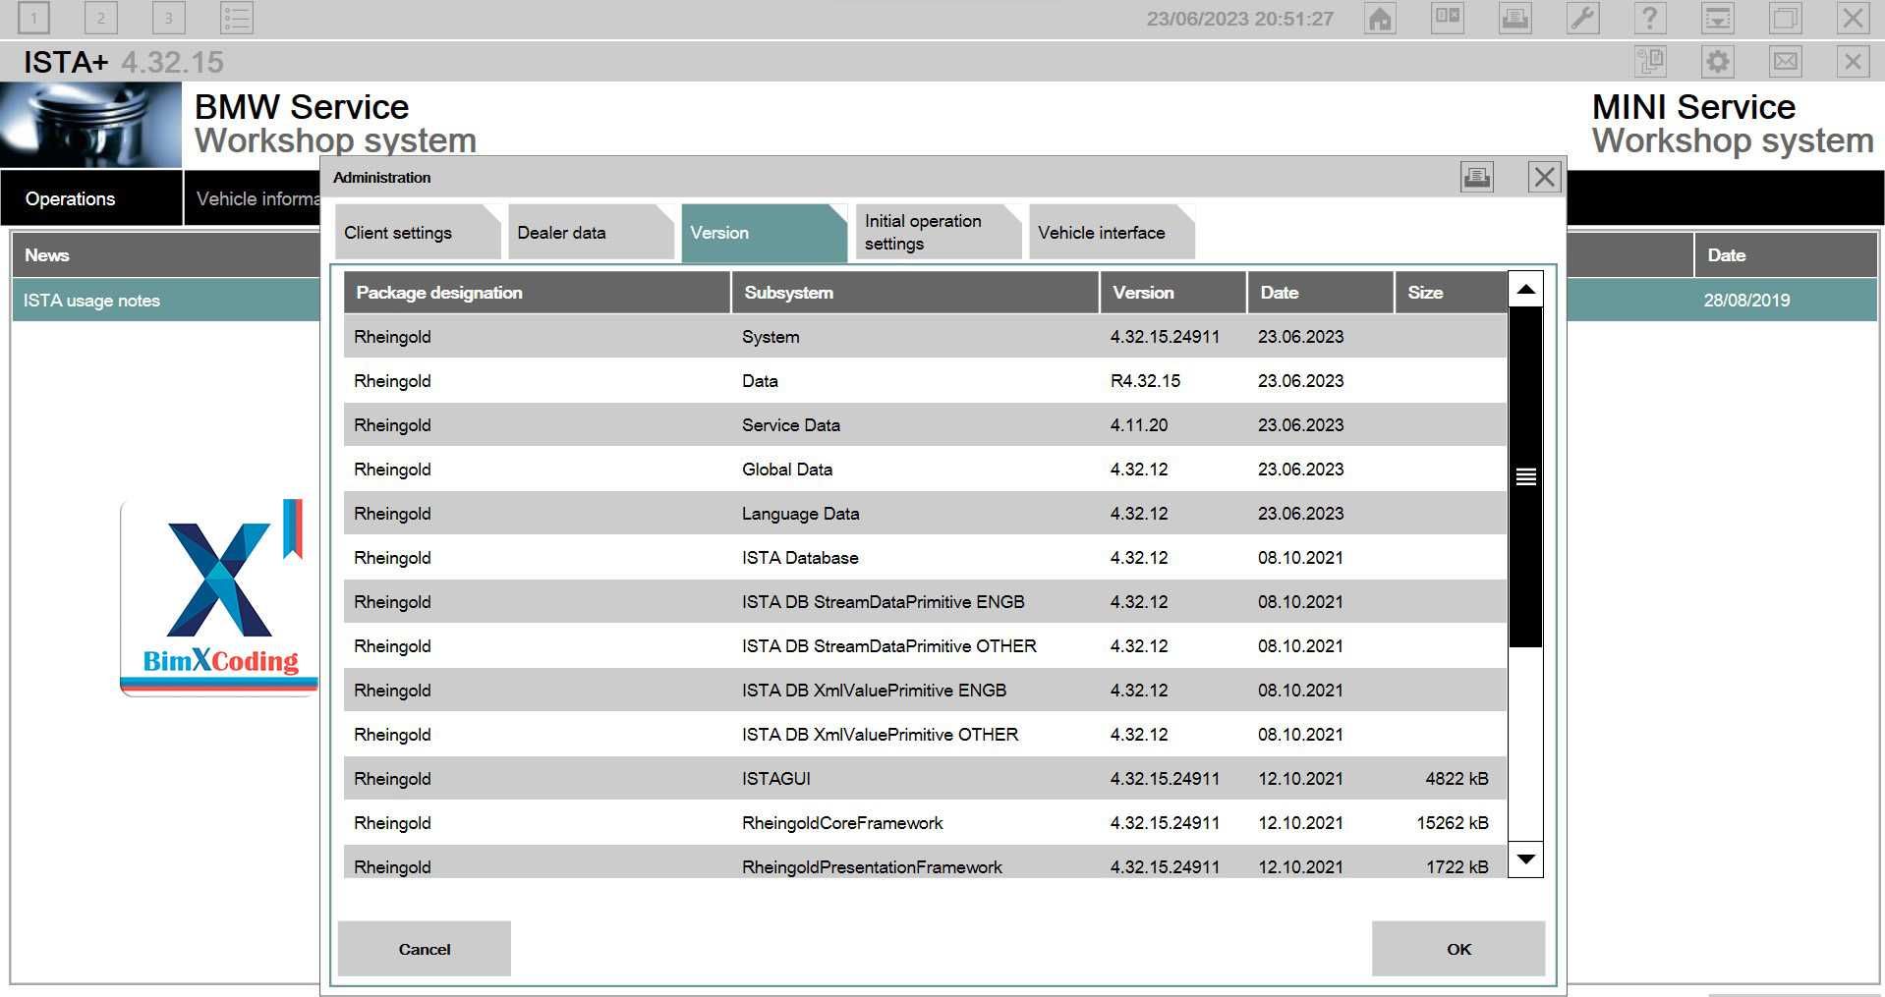Screen dimensions: 1885x997
Task: Click the scroll up arrow of version list
Action: (1525, 289)
